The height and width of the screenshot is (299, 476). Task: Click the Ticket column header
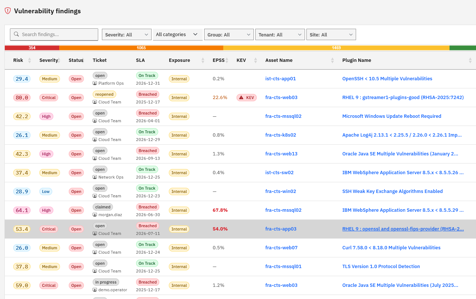100,60
